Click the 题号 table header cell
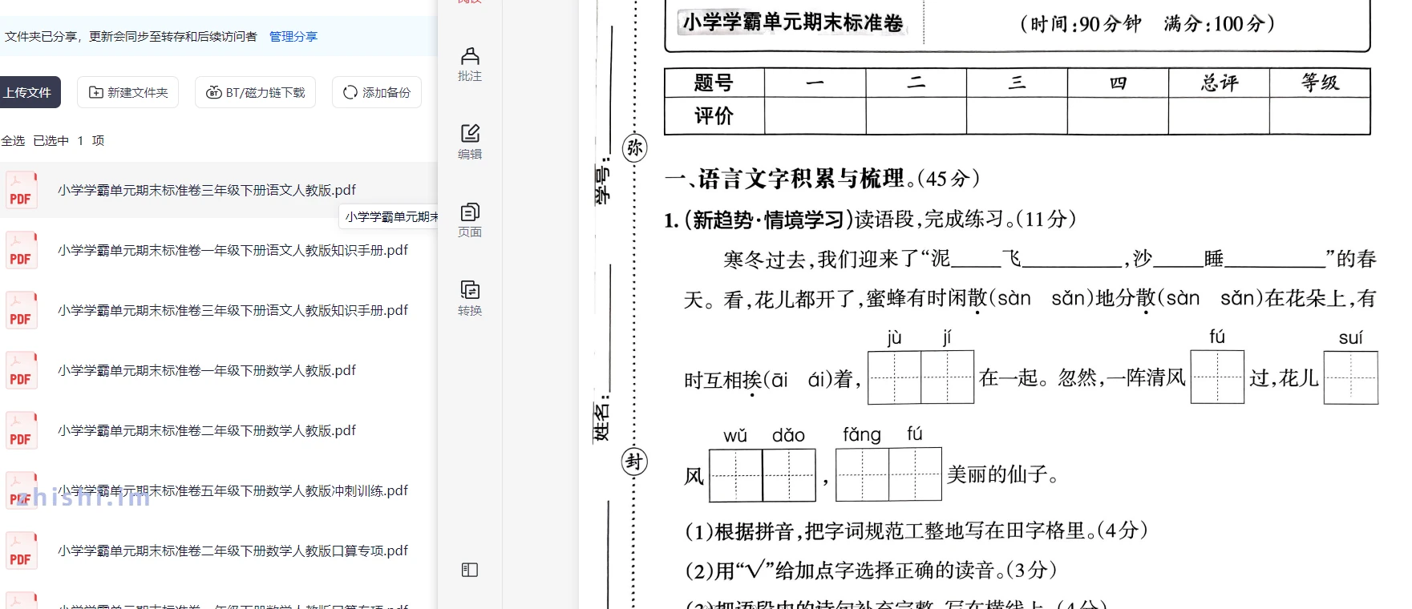 click(714, 83)
